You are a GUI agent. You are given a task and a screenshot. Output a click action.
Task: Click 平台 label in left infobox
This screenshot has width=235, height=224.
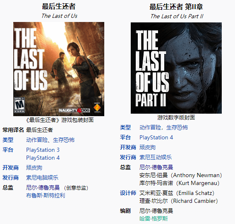click(x=8, y=150)
